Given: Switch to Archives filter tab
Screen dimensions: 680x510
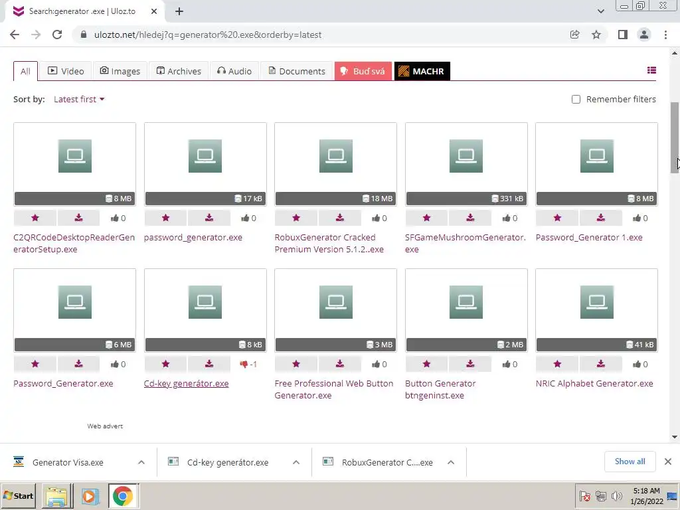Looking at the screenshot, I should tap(179, 71).
